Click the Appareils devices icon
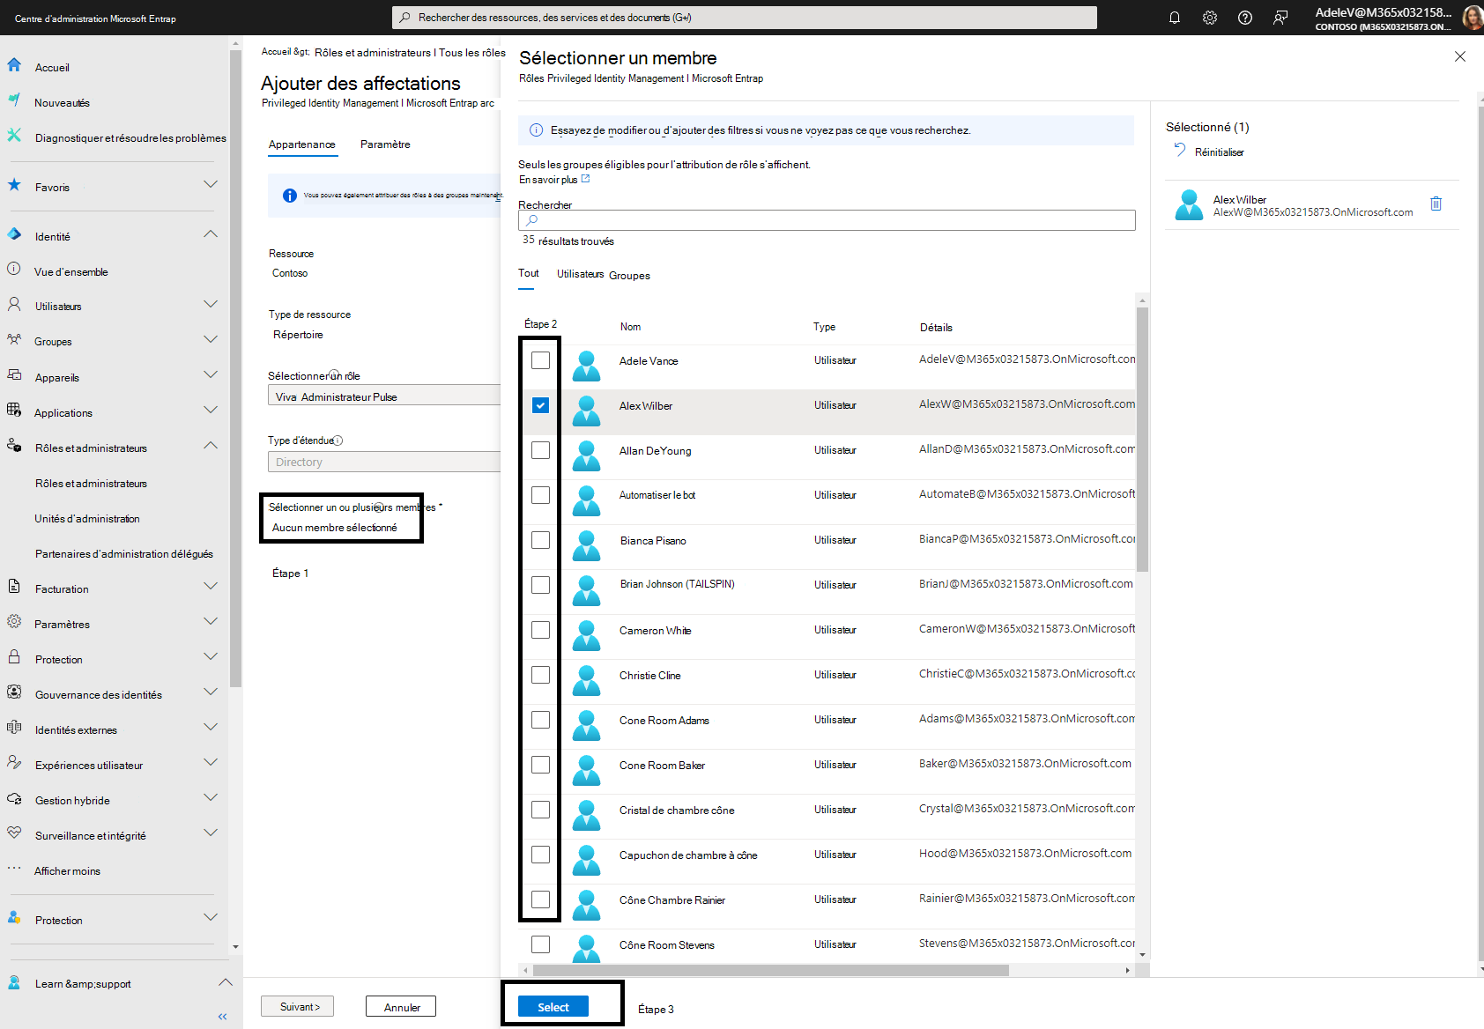The width and height of the screenshot is (1484, 1029). click(x=14, y=374)
